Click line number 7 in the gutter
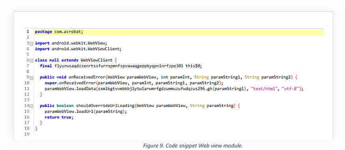 (28, 66)
